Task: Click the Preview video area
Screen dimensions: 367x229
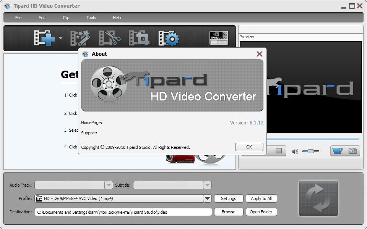Action: 314,87
